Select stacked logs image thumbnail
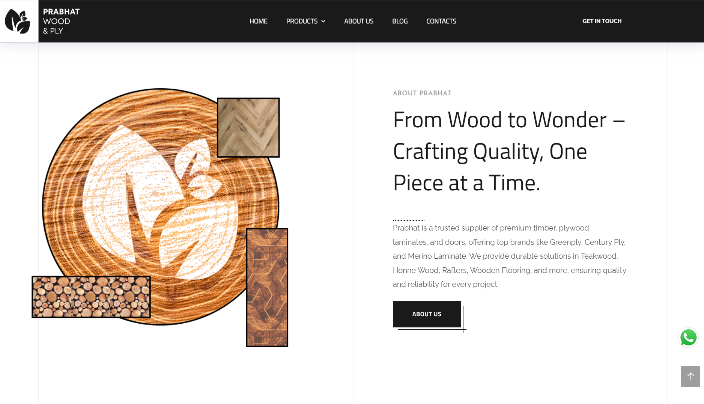Screen dimensions: 704x404 pos(91,297)
